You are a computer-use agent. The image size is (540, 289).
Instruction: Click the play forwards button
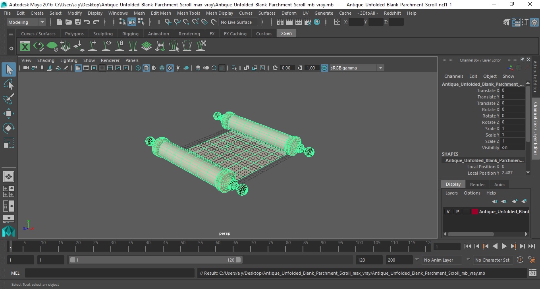(x=504, y=246)
